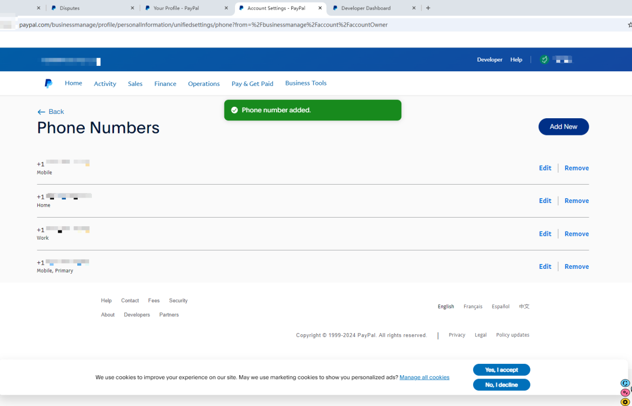Click the green shield icon in header
The width and height of the screenshot is (632, 406).
pyautogui.click(x=544, y=60)
